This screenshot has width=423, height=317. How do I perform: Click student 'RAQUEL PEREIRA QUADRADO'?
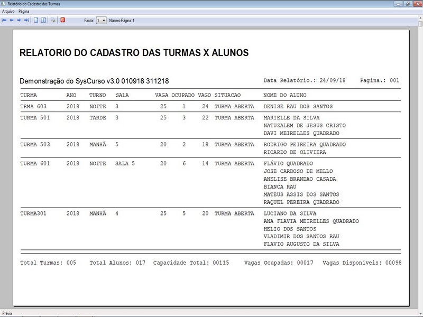(301, 202)
